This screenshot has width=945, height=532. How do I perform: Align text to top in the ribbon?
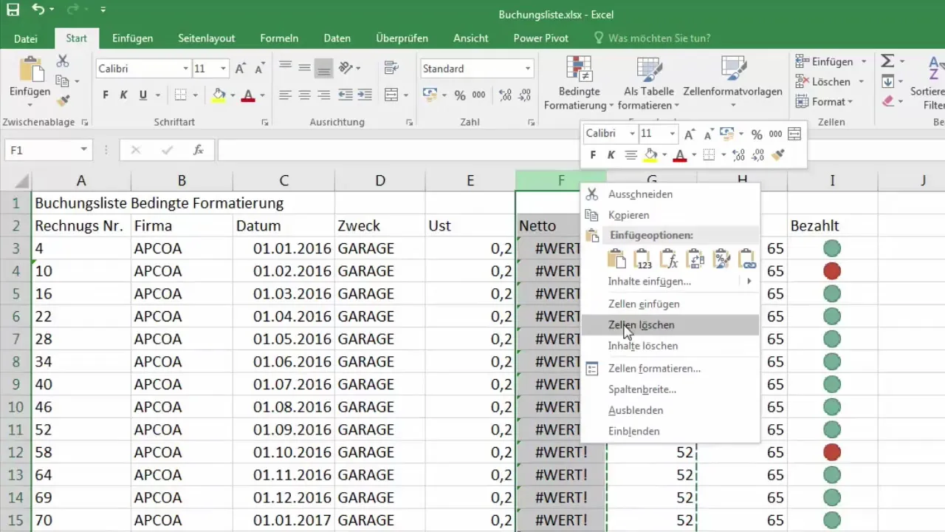point(285,68)
